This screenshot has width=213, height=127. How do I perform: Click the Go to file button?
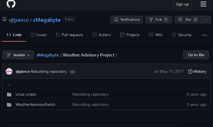coord(196,55)
